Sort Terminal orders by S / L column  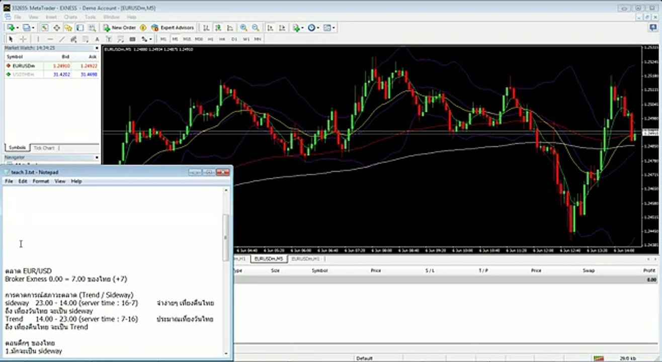point(430,270)
